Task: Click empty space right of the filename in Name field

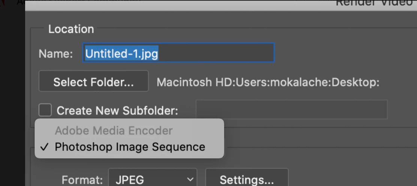Action: (x=215, y=53)
